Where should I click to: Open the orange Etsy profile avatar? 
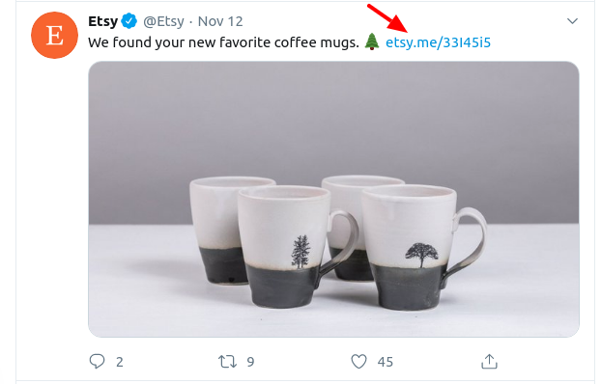click(54, 36)
